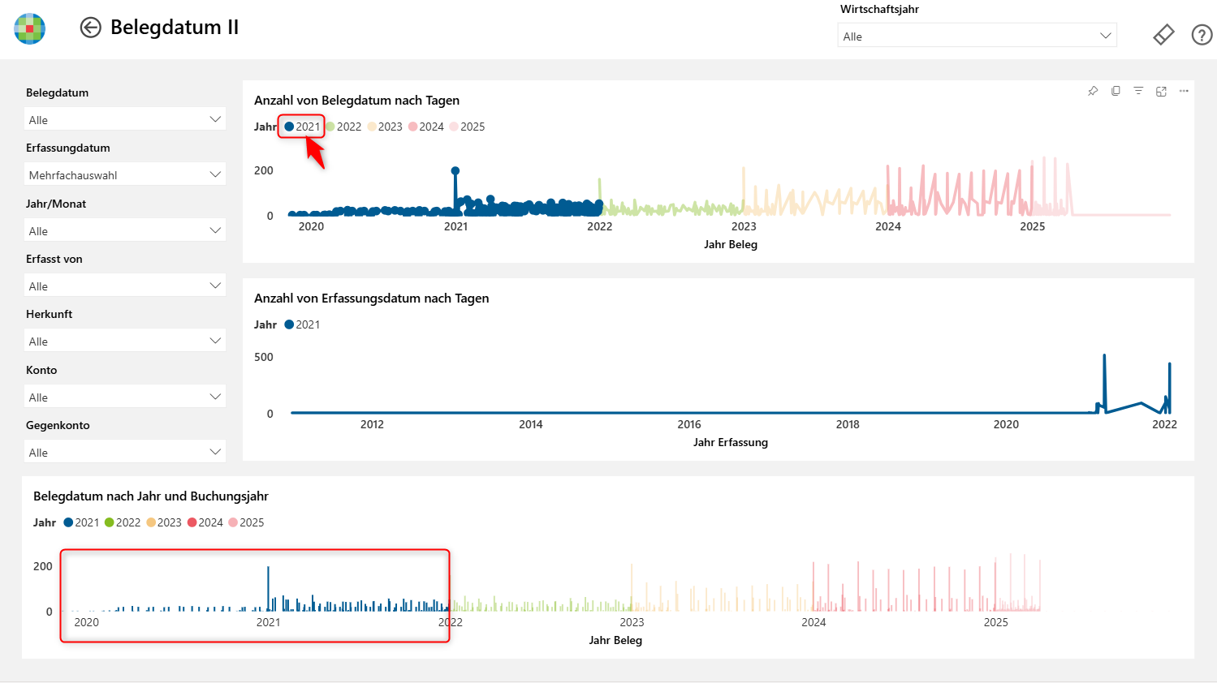The width and height of the screenshot is (1217, 683).
Task: Click 2025 legend in the Buchungsjahr chart
Action: pyautogui.click(x=246, y=522)
